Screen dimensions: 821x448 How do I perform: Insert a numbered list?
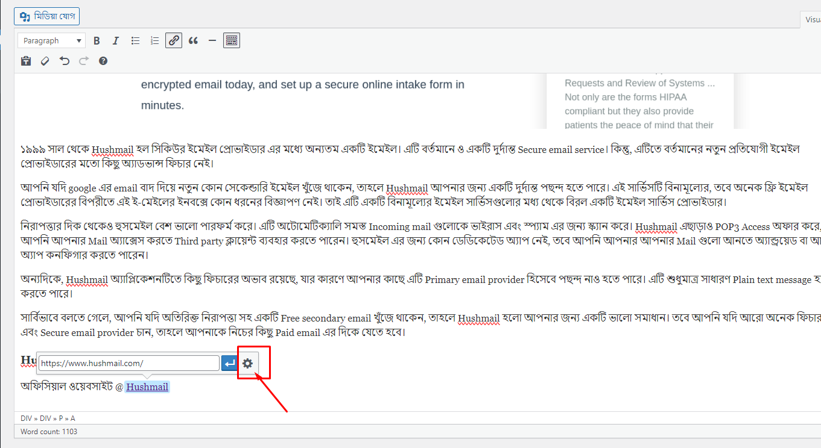click(x=154, y=40)
